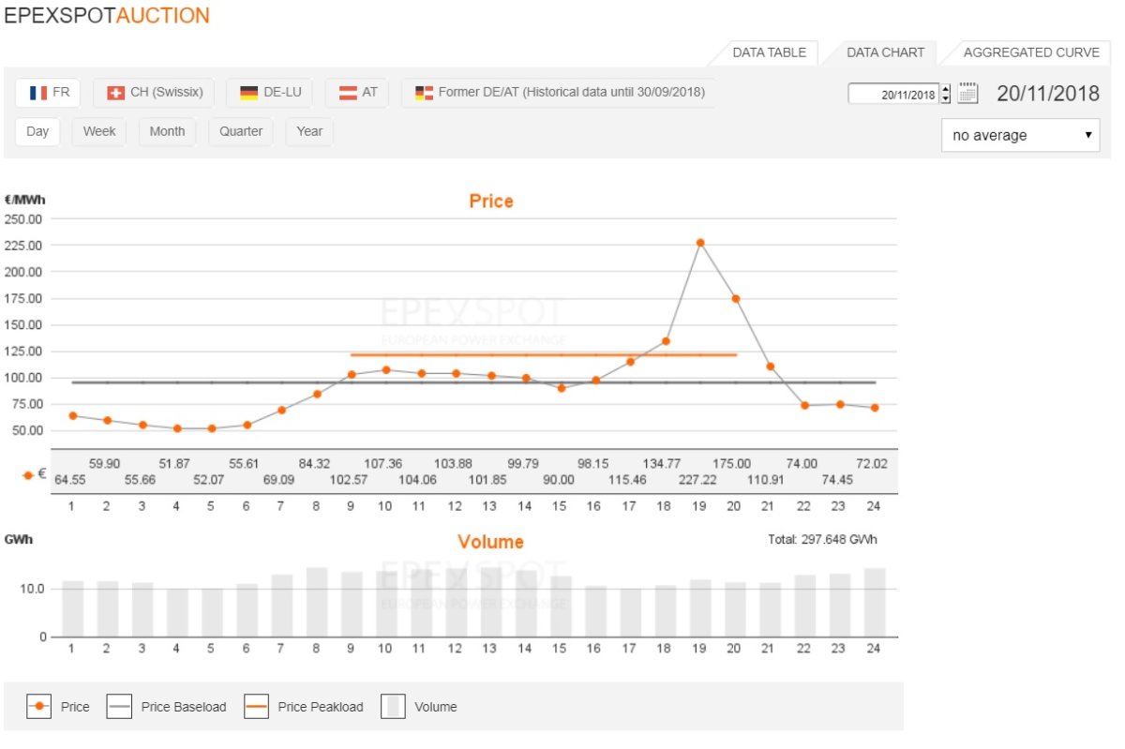Select the FR market with French flag
Viewport: 1125px width, 749px height.
[x=48, y=93]
